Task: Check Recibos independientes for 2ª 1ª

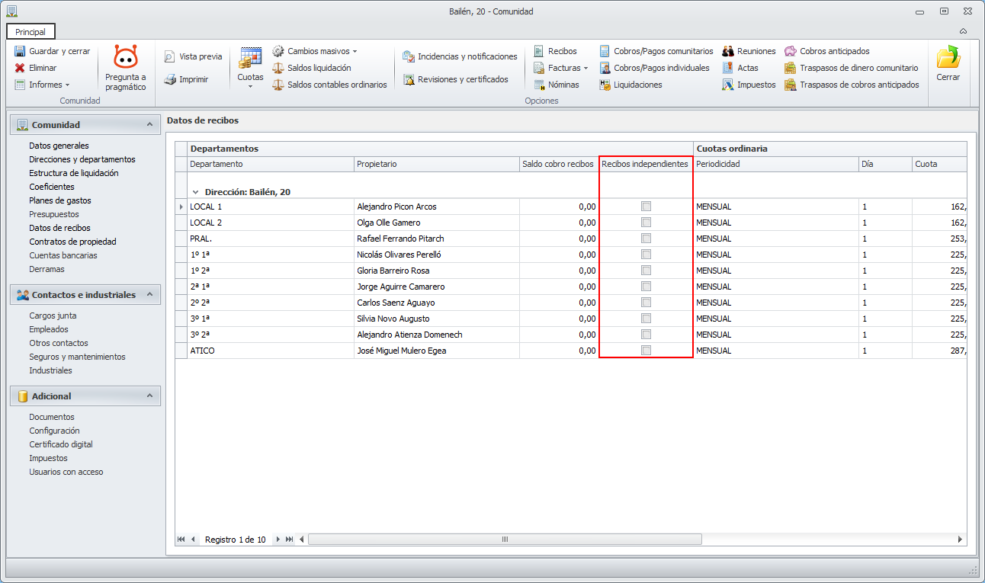Action: point(647,287)
